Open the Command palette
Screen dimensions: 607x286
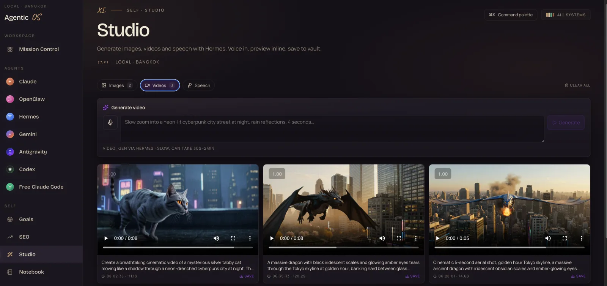511,15
